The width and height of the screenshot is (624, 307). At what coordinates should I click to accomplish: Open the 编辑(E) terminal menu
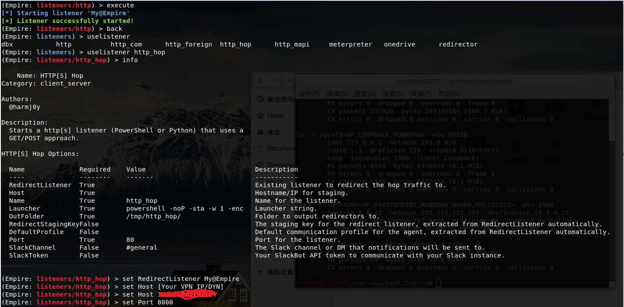point(337,94)
